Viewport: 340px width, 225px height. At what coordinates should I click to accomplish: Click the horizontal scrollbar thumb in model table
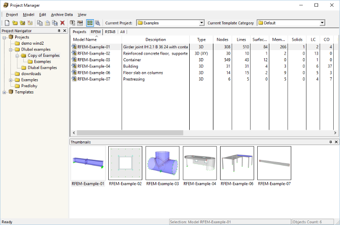[130, 133]
